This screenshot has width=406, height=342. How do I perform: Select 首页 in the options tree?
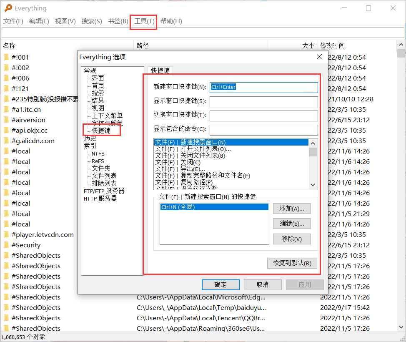(x=98, y=85)
